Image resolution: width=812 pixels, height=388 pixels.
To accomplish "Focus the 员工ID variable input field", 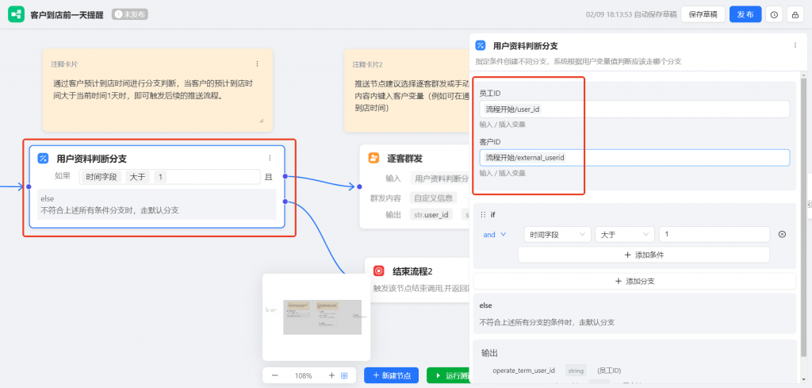I will 634,109.
